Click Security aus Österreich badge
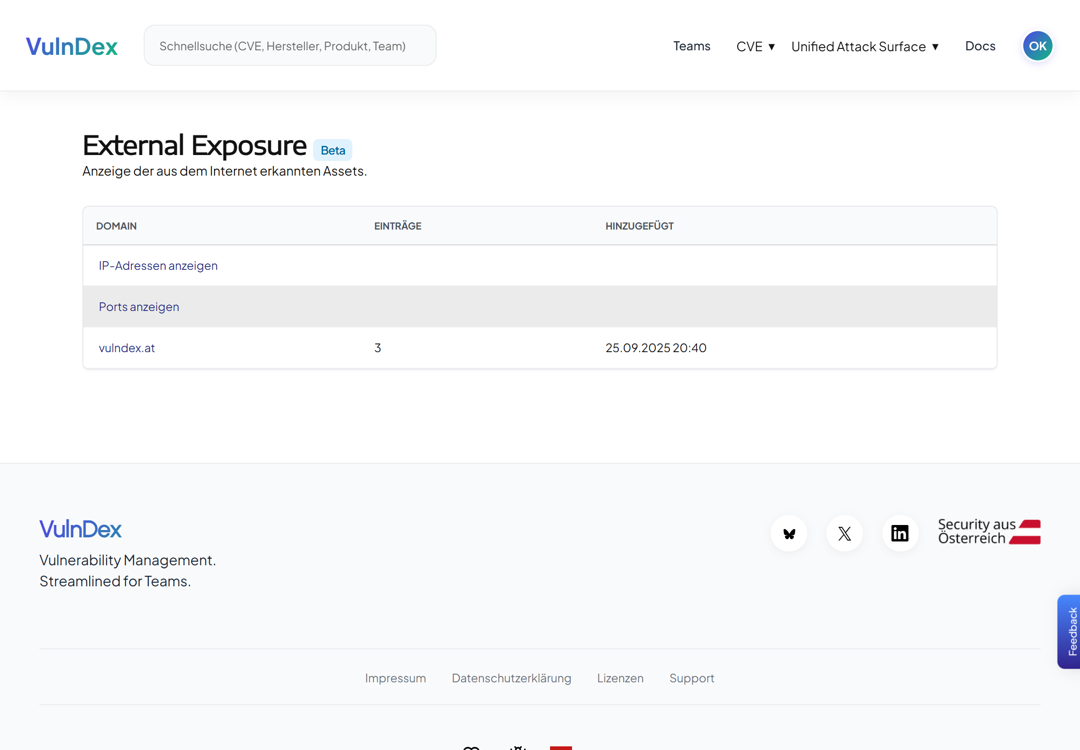The image size is (1080, 750). pyautogui.click(x=989, y=531)
